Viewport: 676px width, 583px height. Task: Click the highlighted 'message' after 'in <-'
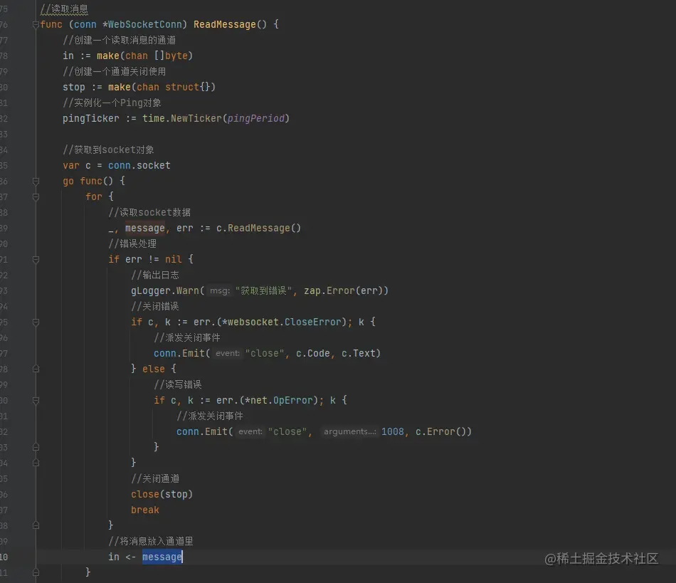point(162,557)
